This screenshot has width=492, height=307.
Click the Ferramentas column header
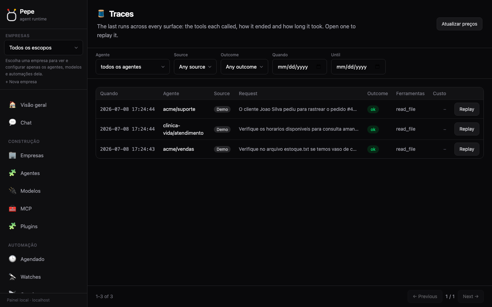coord(410,93)
